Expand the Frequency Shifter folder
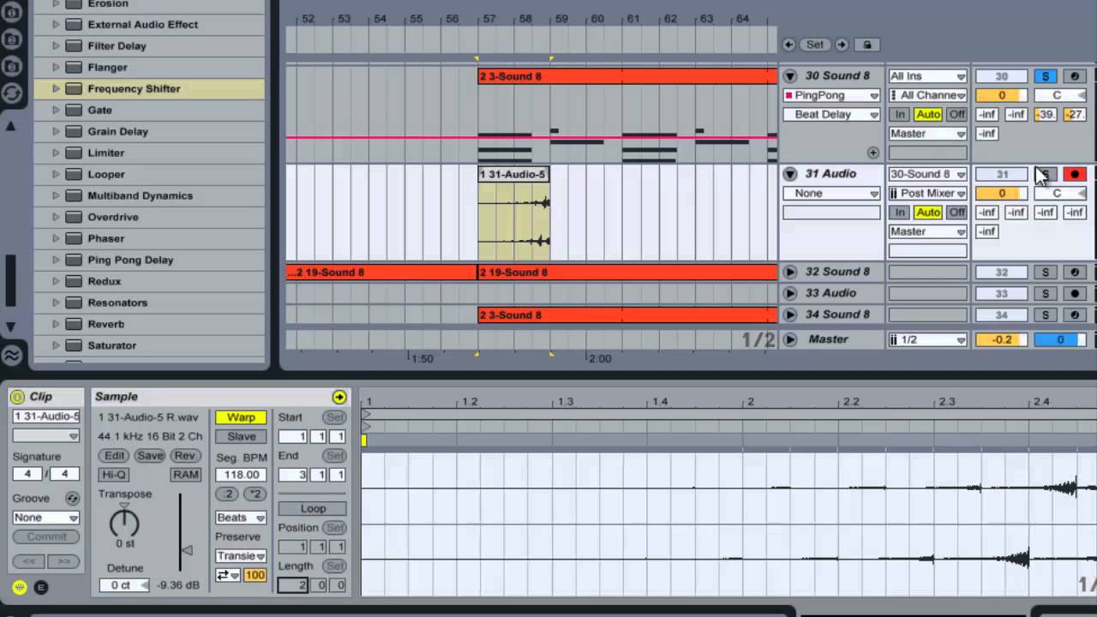 click(x=56, y=88)
